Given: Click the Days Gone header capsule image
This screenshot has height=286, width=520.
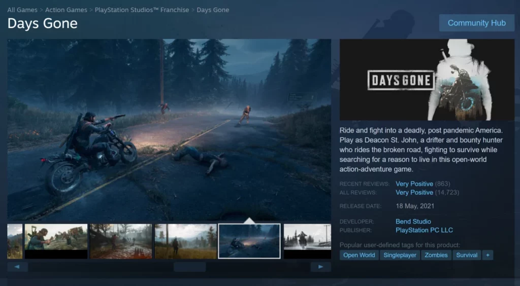Looking at the screenshot, I should [427, 80].
